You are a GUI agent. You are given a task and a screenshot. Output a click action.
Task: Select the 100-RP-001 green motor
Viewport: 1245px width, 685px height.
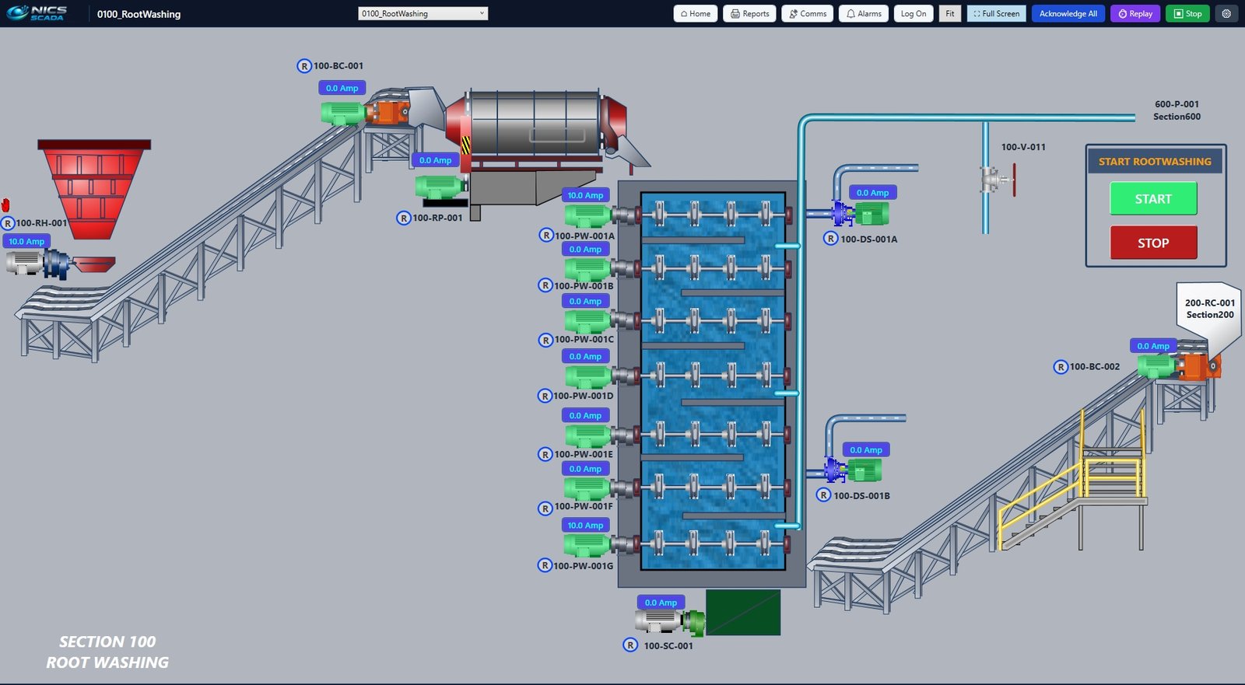point(440,187)
